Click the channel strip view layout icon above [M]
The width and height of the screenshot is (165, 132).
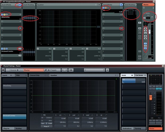(140, 23)
